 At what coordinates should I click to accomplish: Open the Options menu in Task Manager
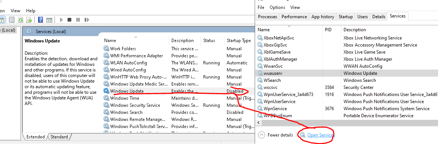(x=277, y=7)
